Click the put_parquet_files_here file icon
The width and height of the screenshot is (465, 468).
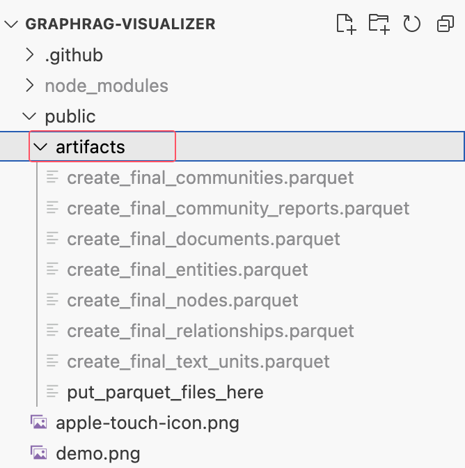click(52, 392)
